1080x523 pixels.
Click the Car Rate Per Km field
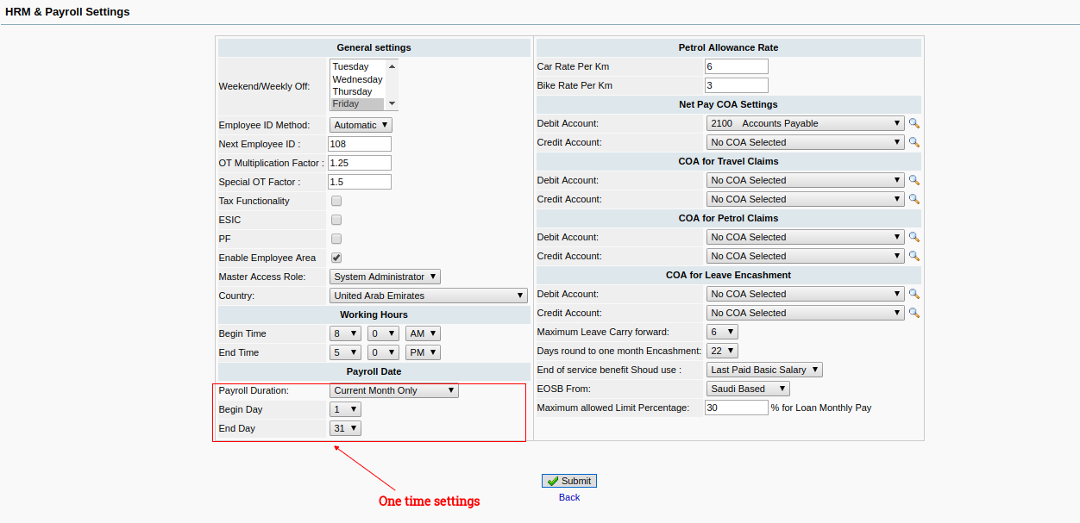pos(736,66)
